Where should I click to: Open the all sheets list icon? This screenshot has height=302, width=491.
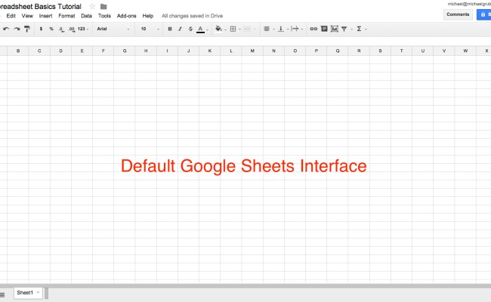[x=2, y=294]
